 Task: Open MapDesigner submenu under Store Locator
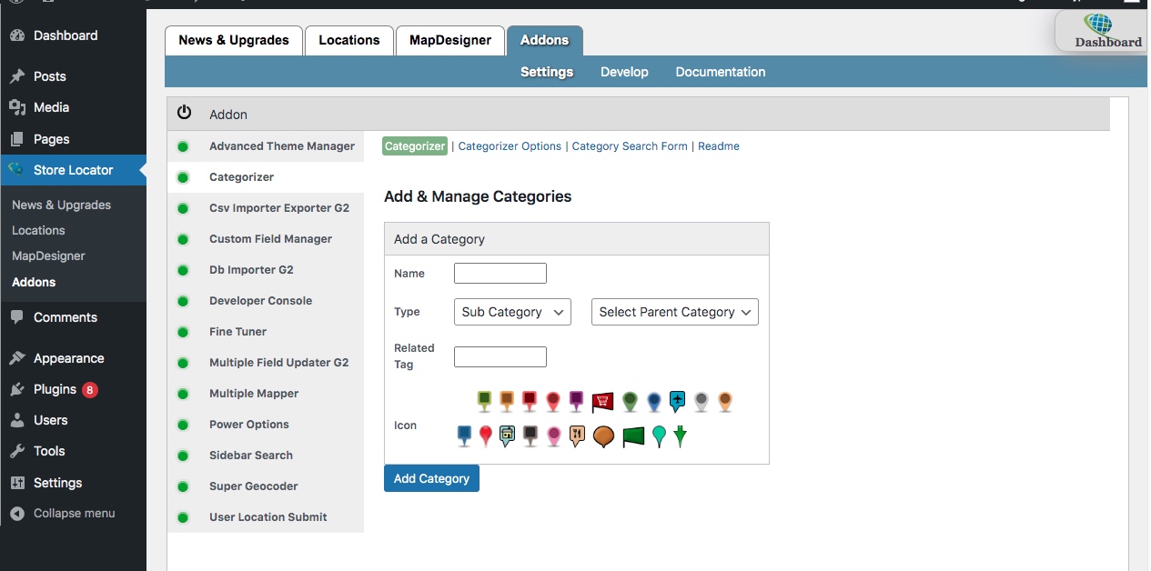(48, 256)
